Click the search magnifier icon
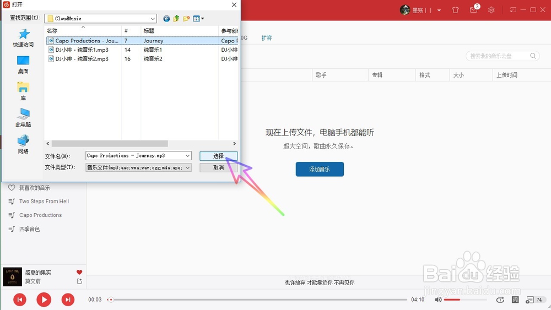The height and width of the screenshot is (310, 551). (x=533, y=56)
